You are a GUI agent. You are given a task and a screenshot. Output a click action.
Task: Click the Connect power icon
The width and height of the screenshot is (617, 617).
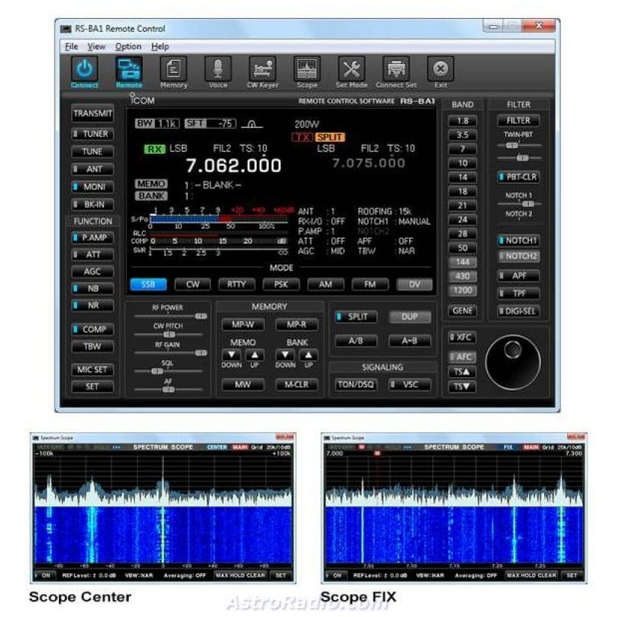(84, 69)
